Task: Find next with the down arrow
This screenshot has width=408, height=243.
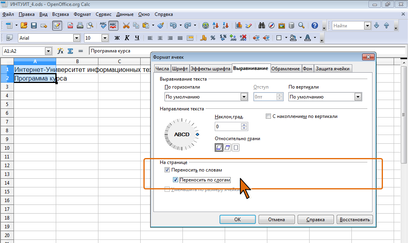Action: click(377, 25)
